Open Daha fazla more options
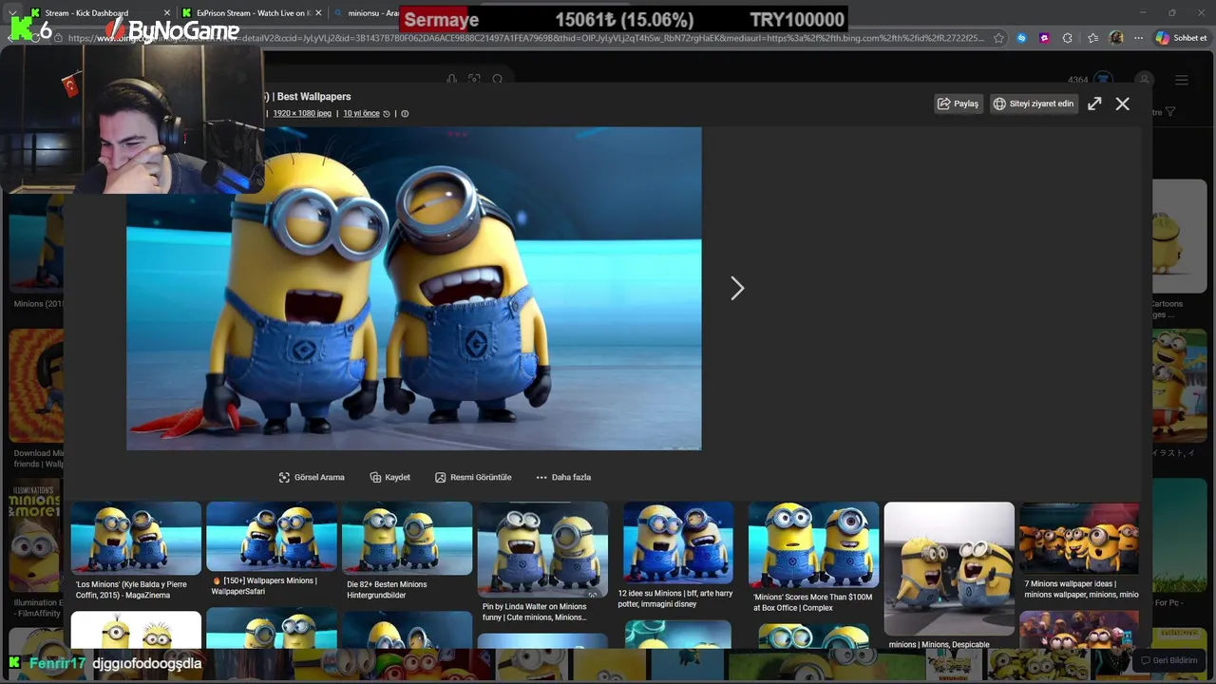The height and width of the screenshot is (684, 1216). (x=563, y=477)
